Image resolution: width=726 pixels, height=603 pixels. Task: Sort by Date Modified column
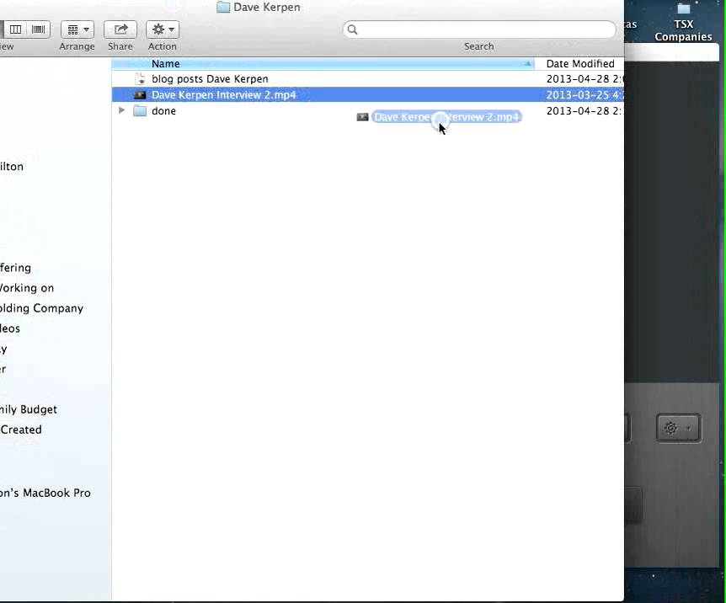coord(580,63)
